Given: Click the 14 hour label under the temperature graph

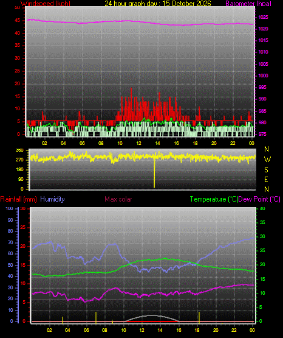Looking at the screenshot, I should tap(160, 330).
